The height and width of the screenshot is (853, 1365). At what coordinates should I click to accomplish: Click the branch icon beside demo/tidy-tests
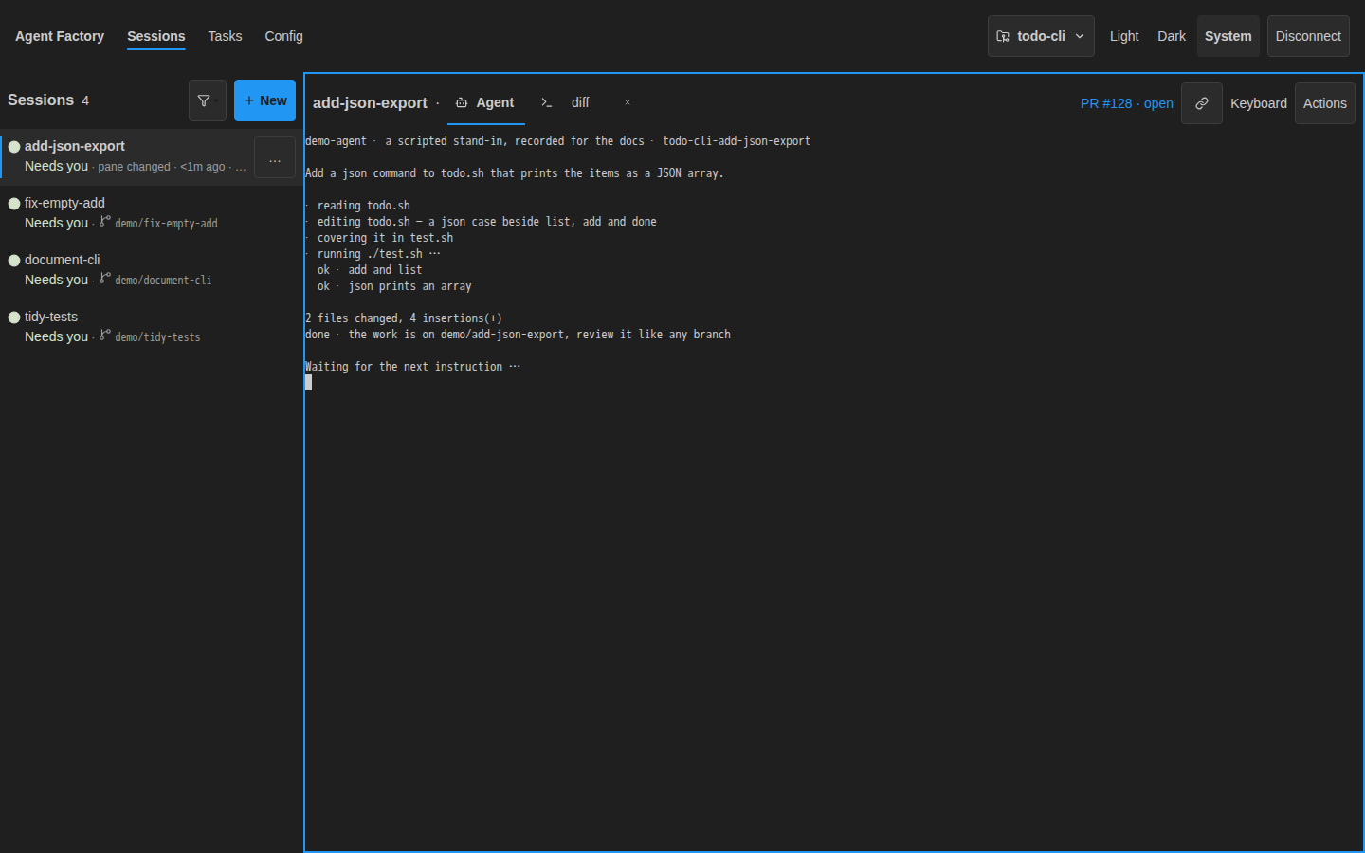pos(105,336)
